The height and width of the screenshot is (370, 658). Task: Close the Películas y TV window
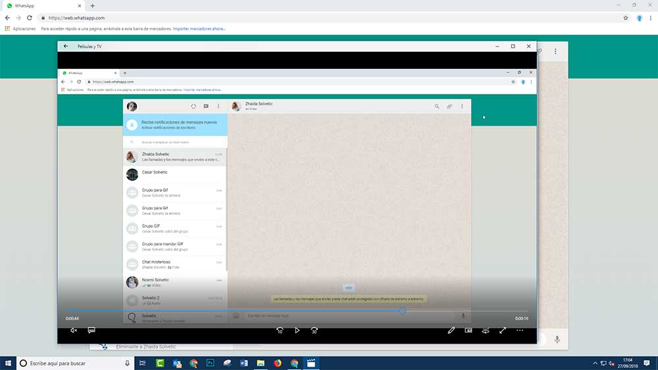[x=529, y=46]
